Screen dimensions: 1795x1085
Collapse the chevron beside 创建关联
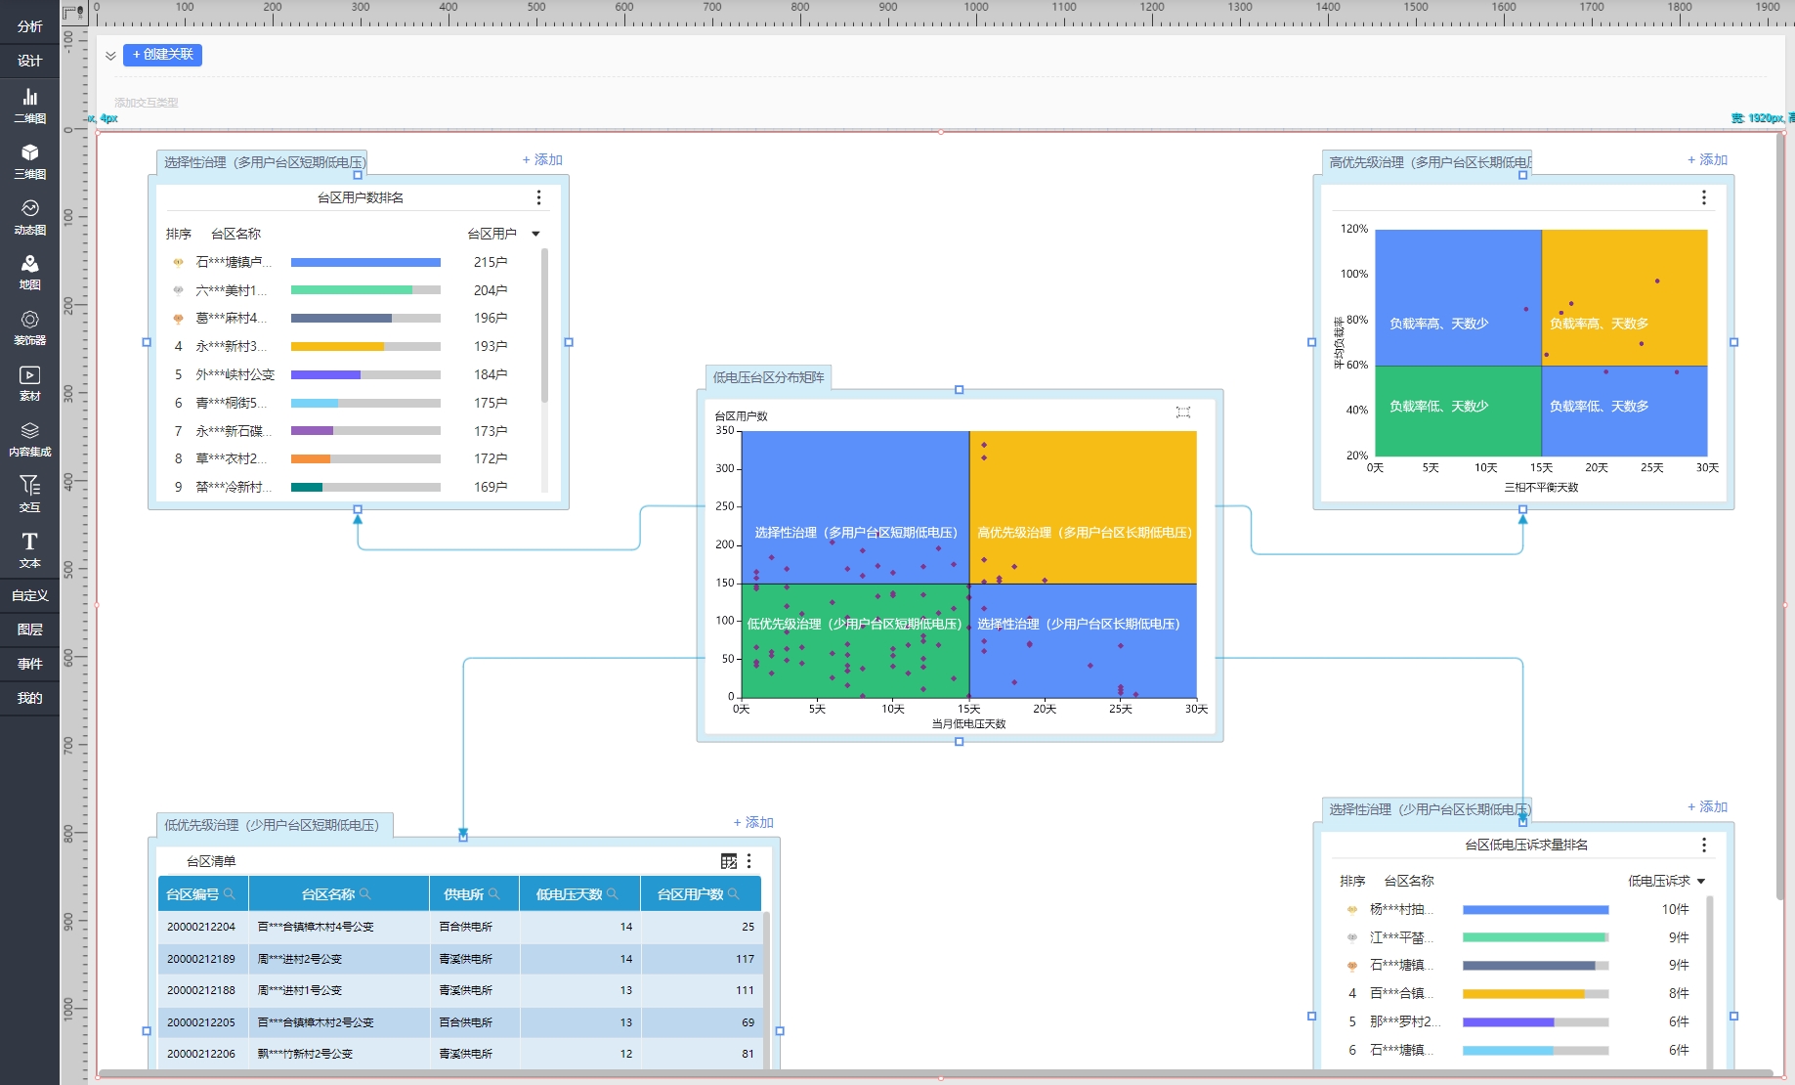coord(110,56)
